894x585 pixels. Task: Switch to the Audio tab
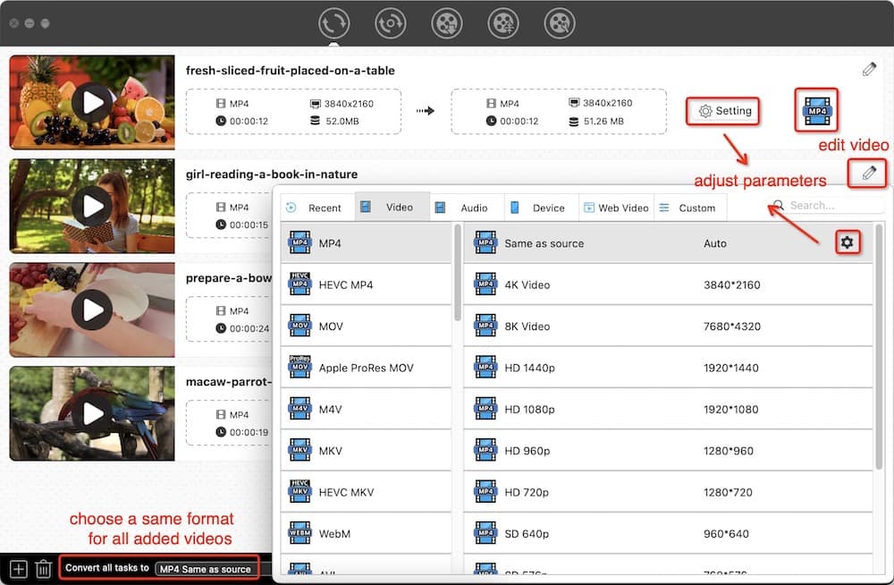pos(466,208)
